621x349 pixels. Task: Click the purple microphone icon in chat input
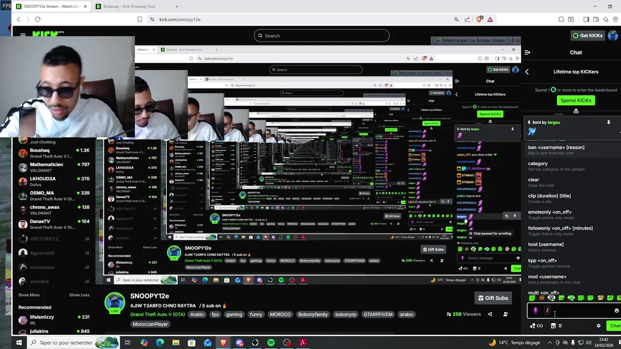(x=535, y=311)
